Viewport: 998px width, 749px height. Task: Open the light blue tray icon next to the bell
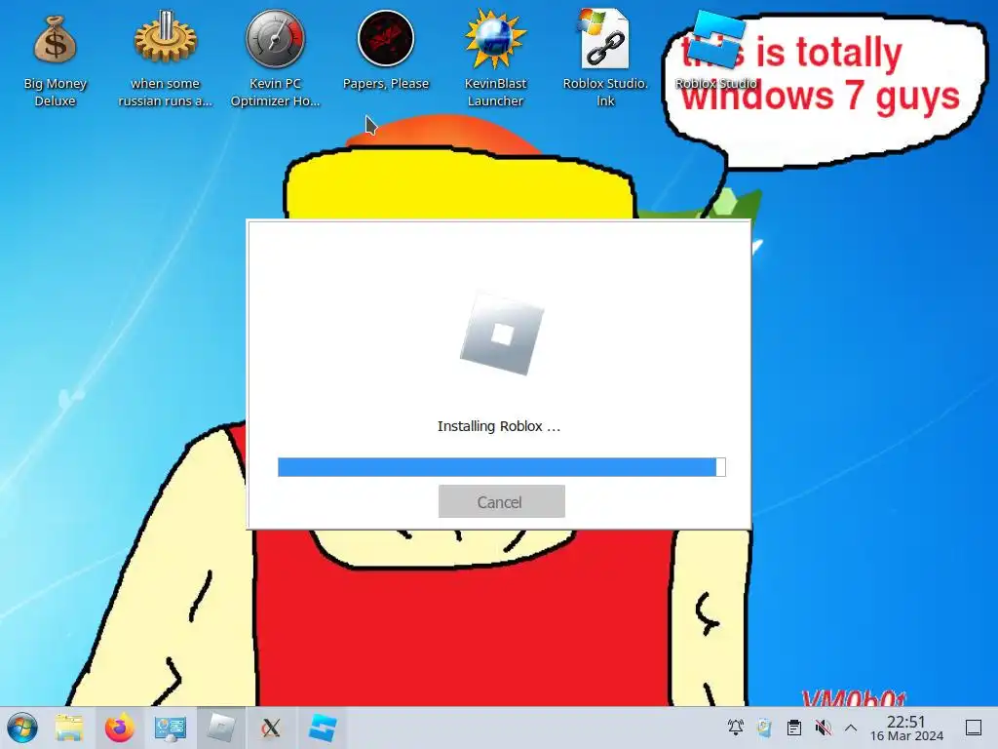764,728
